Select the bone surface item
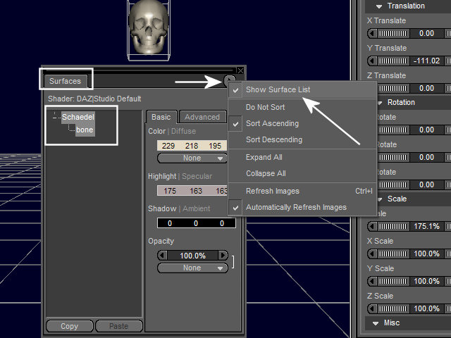 tap(85, 130)
